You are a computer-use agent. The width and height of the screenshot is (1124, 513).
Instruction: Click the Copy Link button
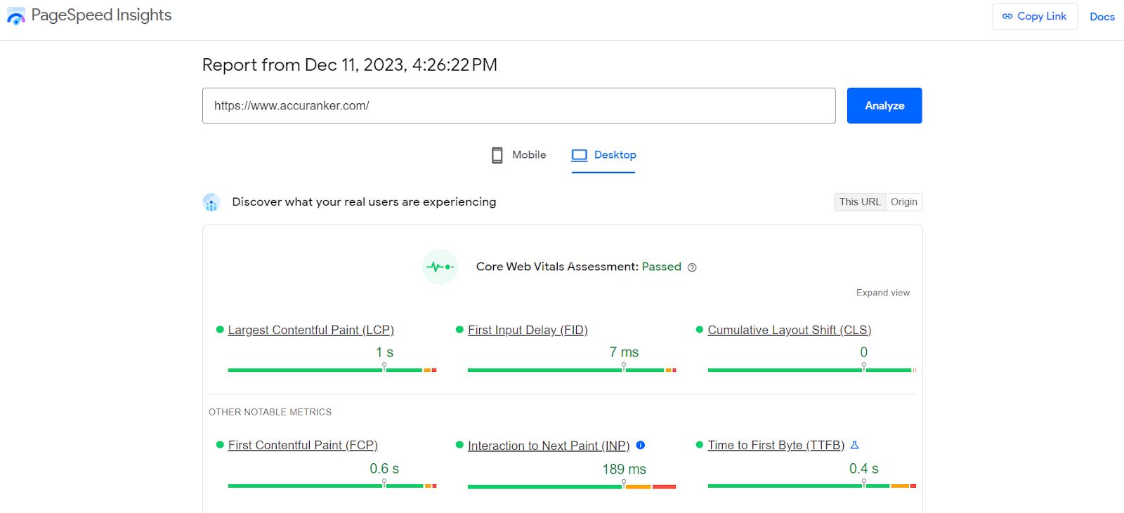point(1035,16)
